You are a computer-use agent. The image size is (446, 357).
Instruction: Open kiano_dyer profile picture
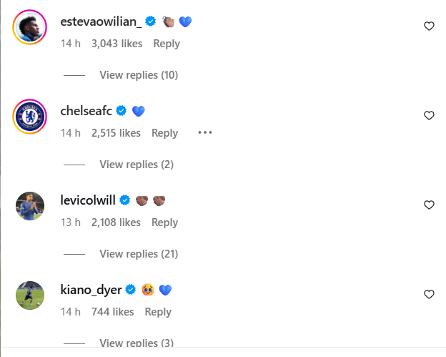coord(31,295)
